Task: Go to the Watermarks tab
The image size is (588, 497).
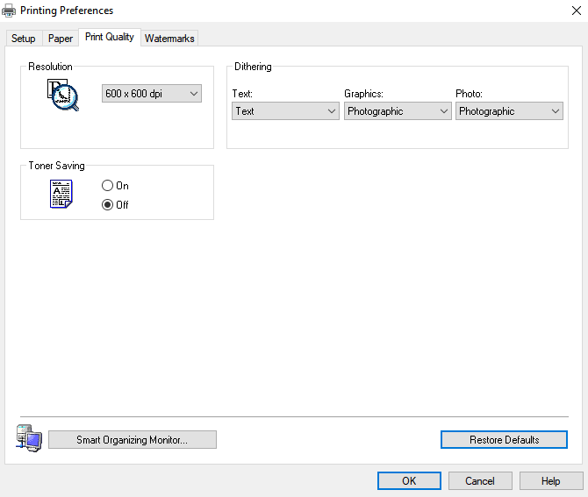Action: 169,39
